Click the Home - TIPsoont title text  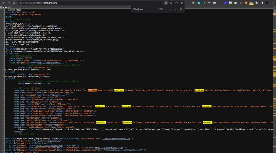tap(33, 83)
